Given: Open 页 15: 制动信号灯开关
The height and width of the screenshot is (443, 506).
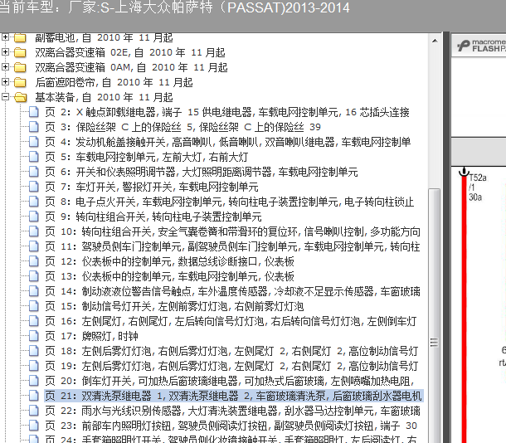Looking at the screenshot, I should [x=174, y=306].
